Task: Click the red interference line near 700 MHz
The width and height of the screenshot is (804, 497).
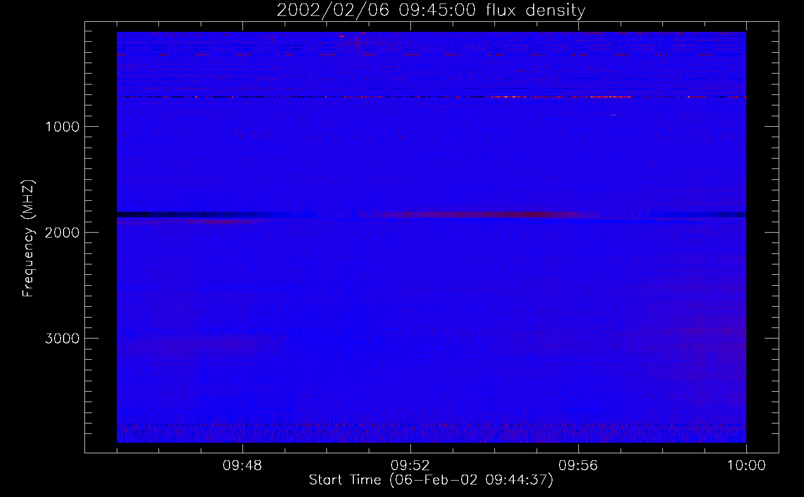Action: coord(431,97)
